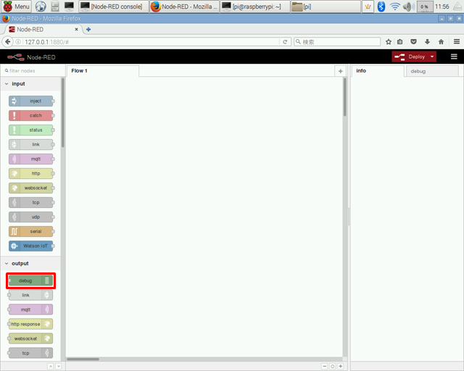Select the Node-RED browser tab
464x371 pixels.
pos(43,30)
